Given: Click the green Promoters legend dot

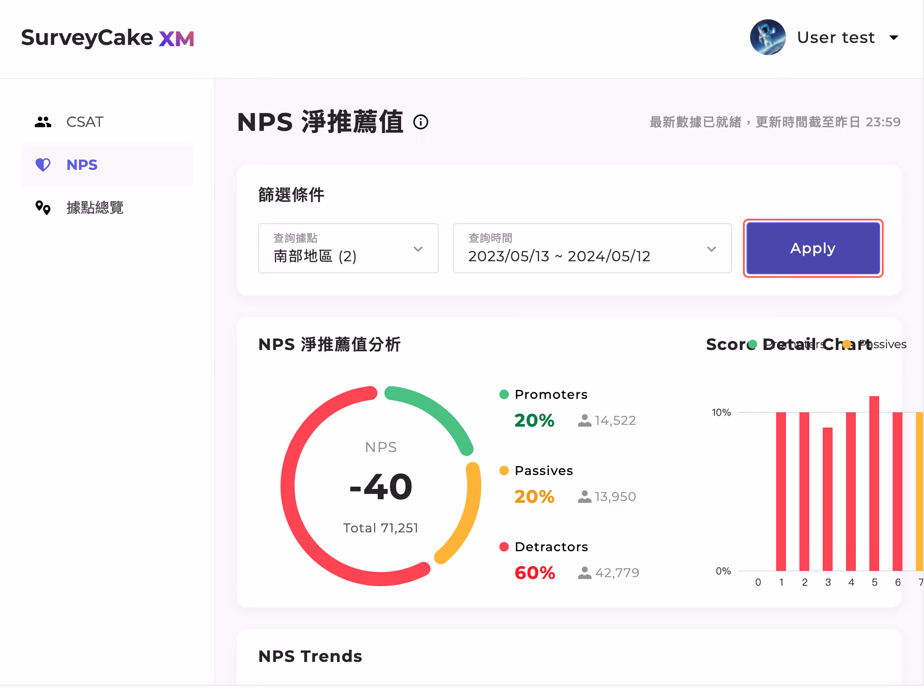Looking at the screenshot, I should click(504, 394).
